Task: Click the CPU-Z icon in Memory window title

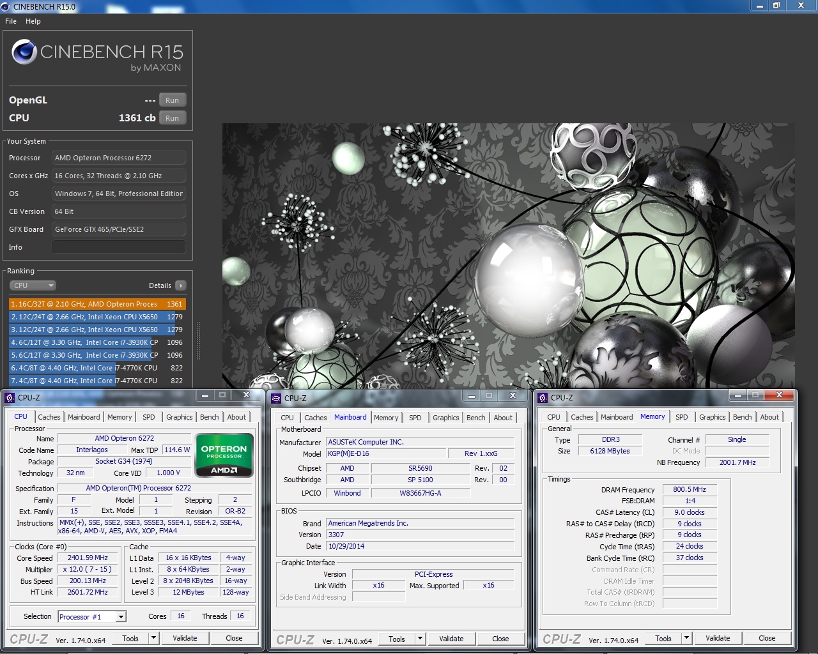Action: (x=543, y=397)
